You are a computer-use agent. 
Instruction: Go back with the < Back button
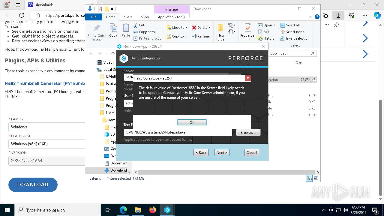pyautogui.click(x=201, y=152)
